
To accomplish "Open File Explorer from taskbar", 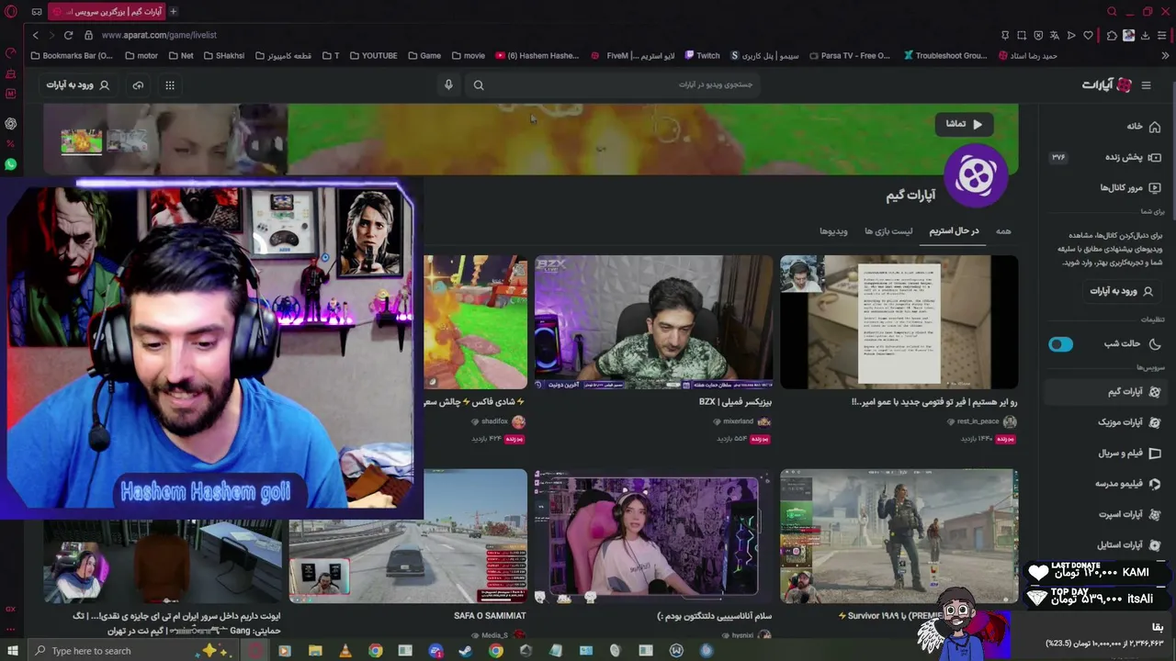I will tap(315, 651).
